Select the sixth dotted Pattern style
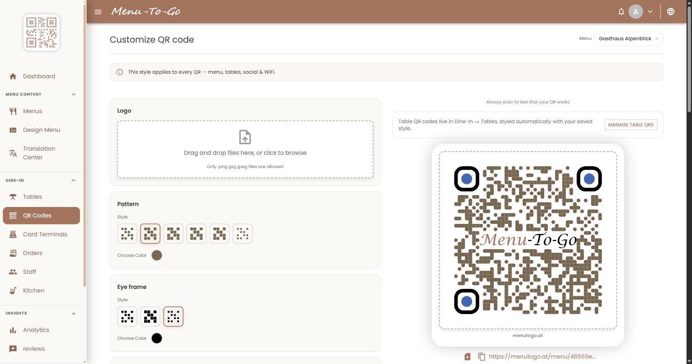The image size is (692, 364). pyautogui.click(x=243, y=234)
